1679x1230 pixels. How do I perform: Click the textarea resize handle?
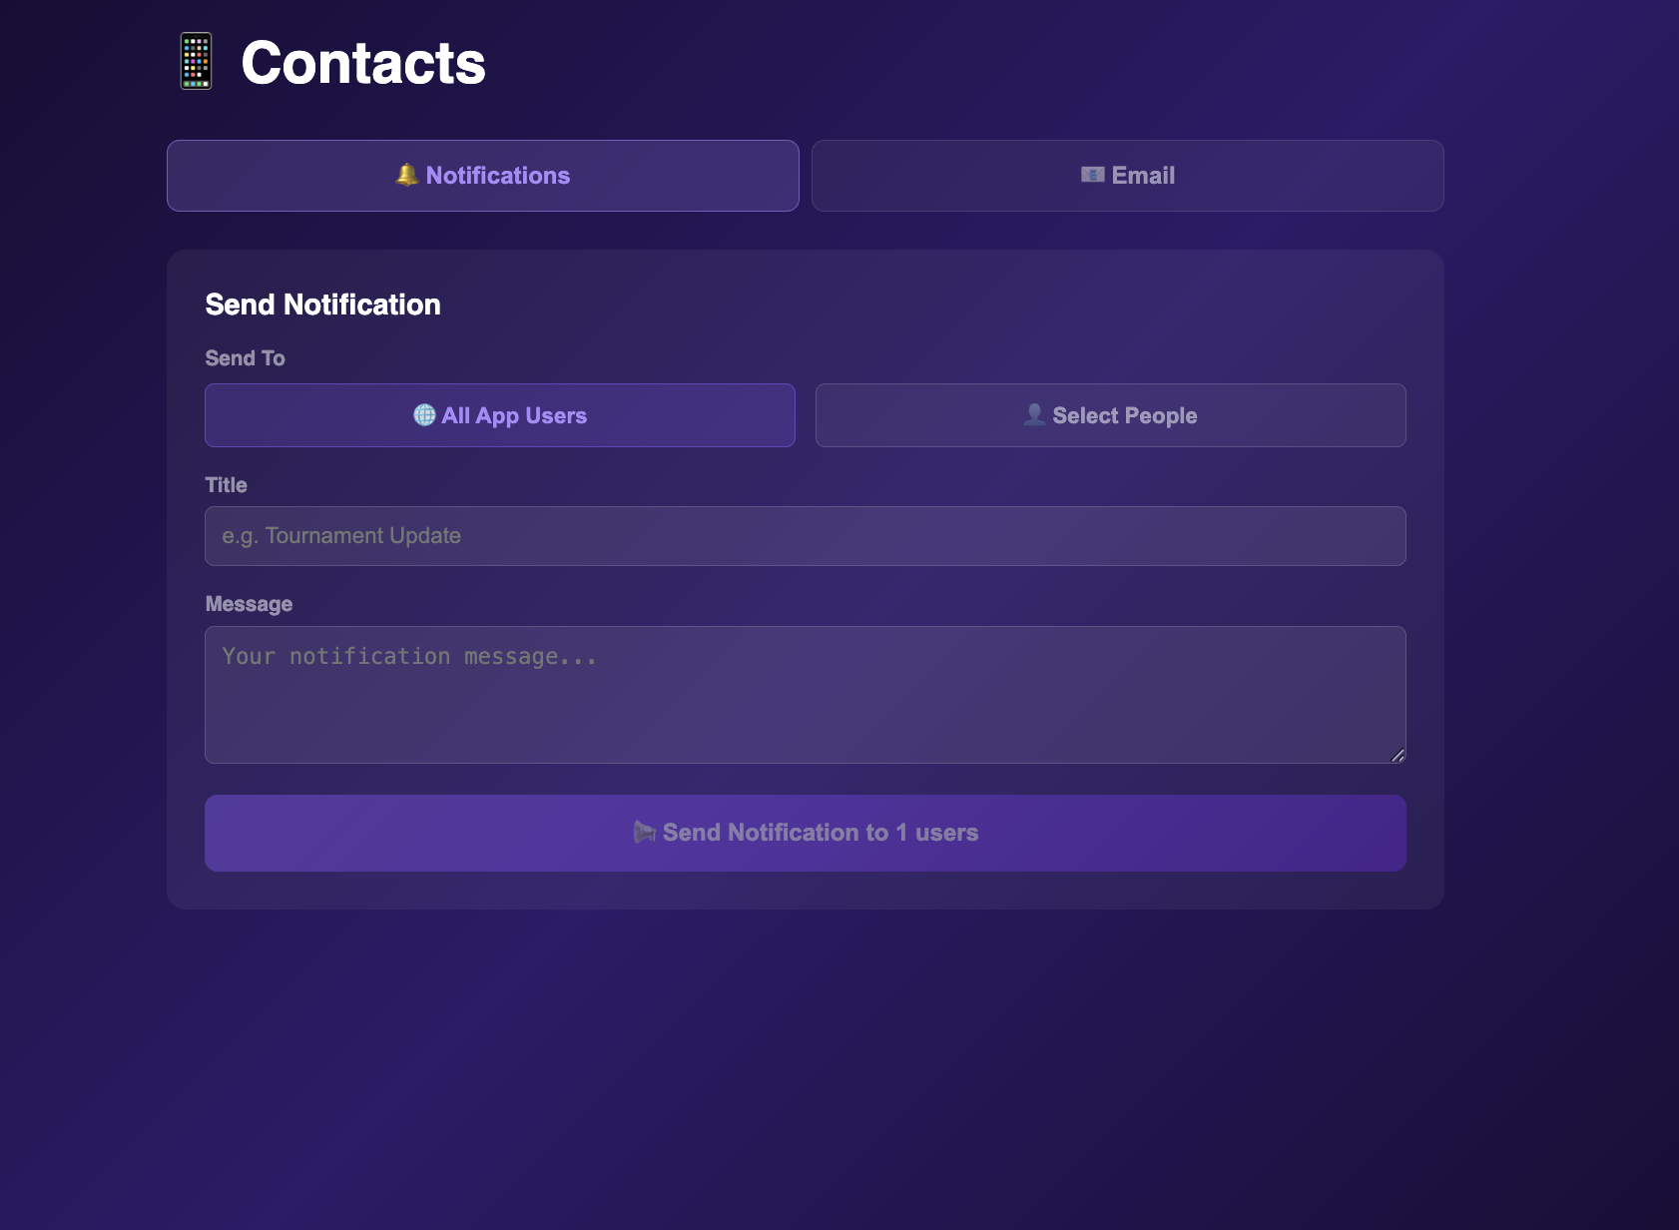click(x=1399, y=757)
